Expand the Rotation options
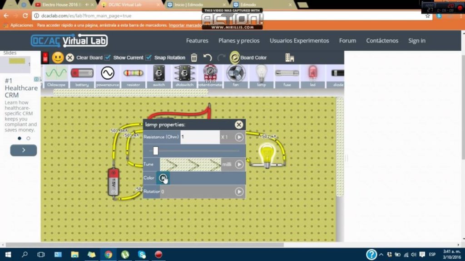 coord(240,191)
